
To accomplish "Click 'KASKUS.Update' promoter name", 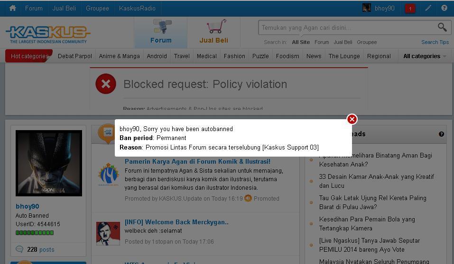I will click(180, 198).
